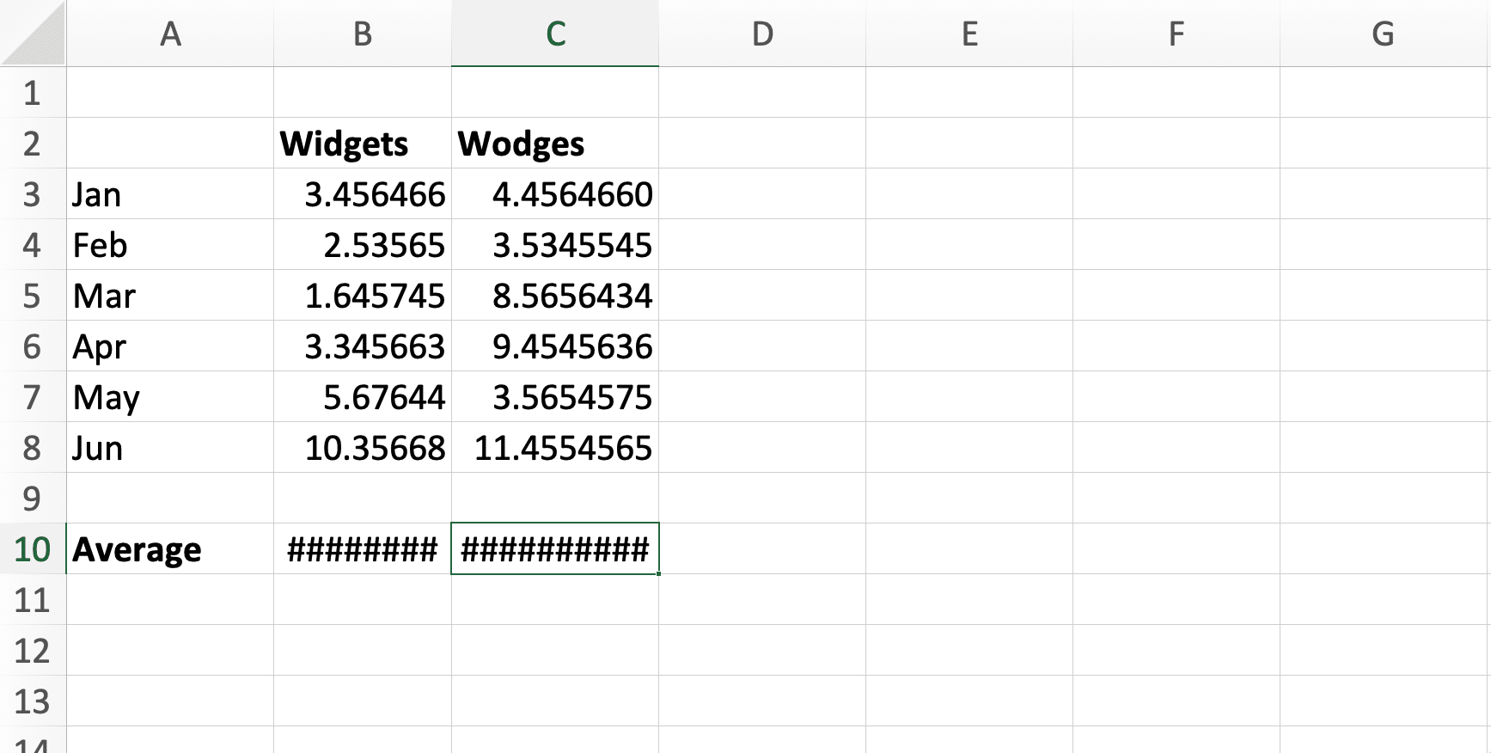Click the Select All corner triangle

[x=33, y=33]
